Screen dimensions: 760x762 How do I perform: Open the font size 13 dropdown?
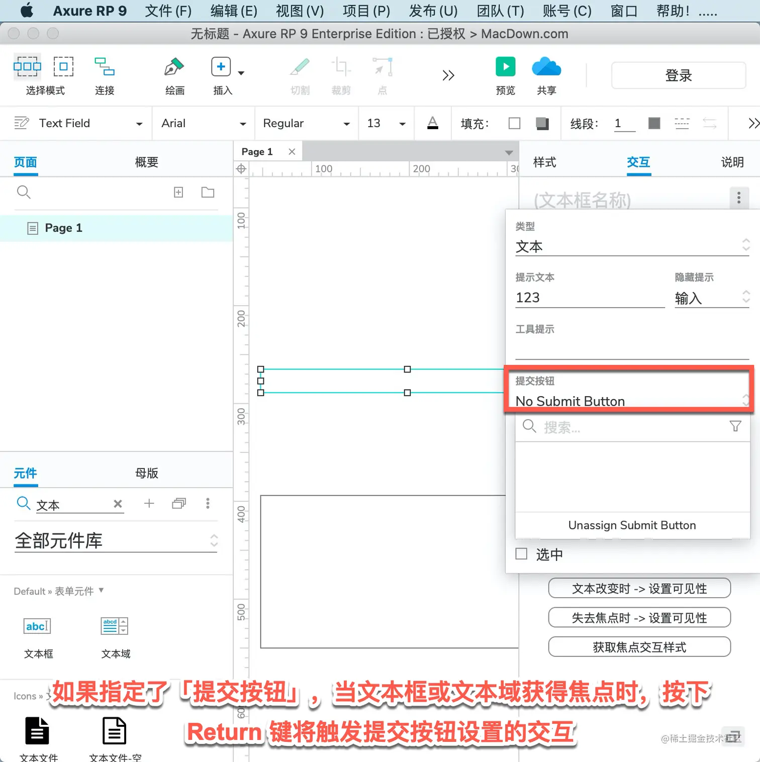[x=386, y=123]
